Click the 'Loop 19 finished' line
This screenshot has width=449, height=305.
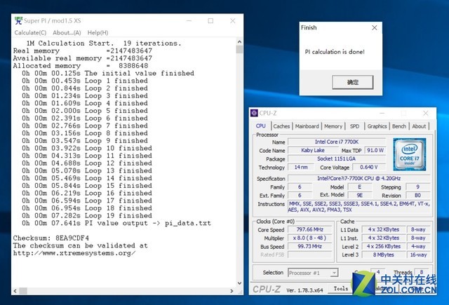click(x=87, y=216)
